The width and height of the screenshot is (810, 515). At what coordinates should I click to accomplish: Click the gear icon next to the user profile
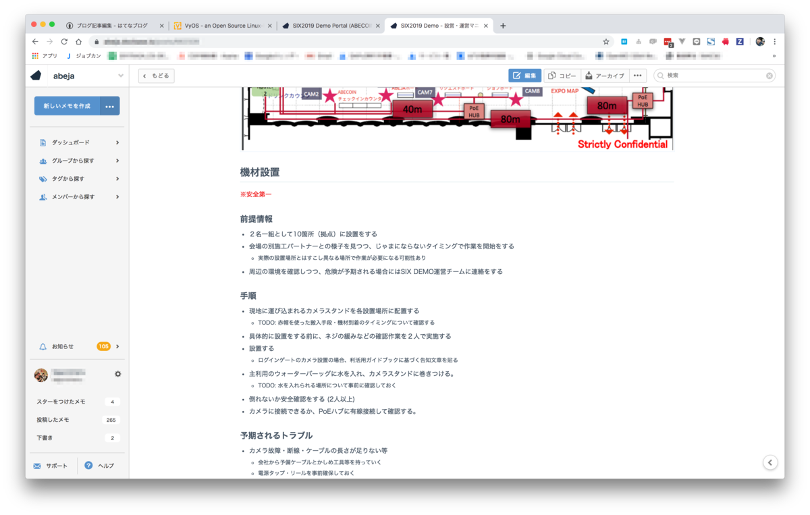coord(118,373)
